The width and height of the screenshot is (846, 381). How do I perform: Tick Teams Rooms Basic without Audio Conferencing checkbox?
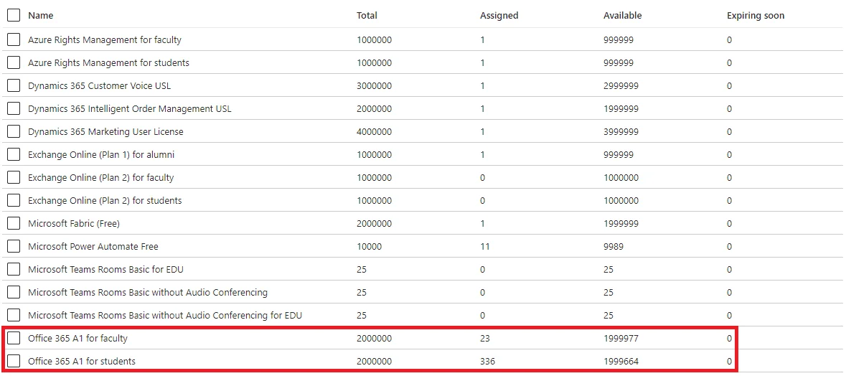point(14,292)
